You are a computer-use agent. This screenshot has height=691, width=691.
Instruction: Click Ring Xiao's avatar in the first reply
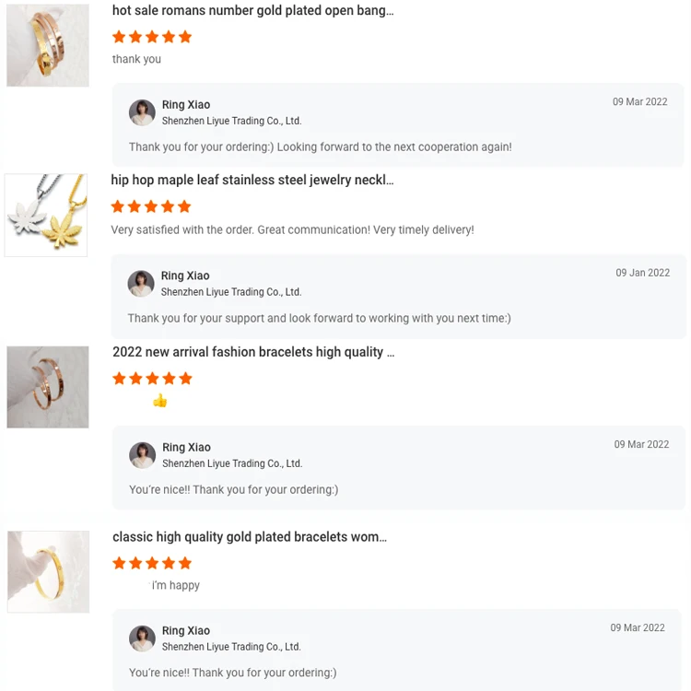(142, 112)
